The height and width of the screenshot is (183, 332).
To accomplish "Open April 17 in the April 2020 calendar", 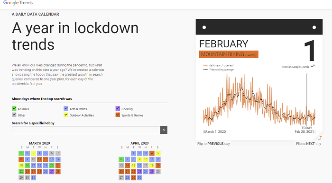I will 146,166.
